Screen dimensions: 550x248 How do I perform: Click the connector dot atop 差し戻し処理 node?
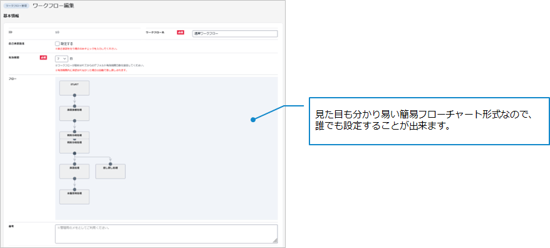[110, 164]
